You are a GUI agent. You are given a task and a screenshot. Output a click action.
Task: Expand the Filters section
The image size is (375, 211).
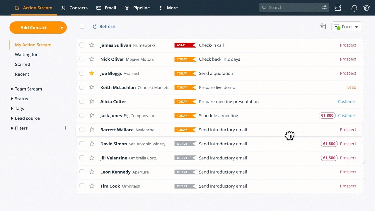(x=12, y=128)
